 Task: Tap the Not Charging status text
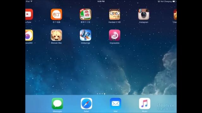(166, 1)
